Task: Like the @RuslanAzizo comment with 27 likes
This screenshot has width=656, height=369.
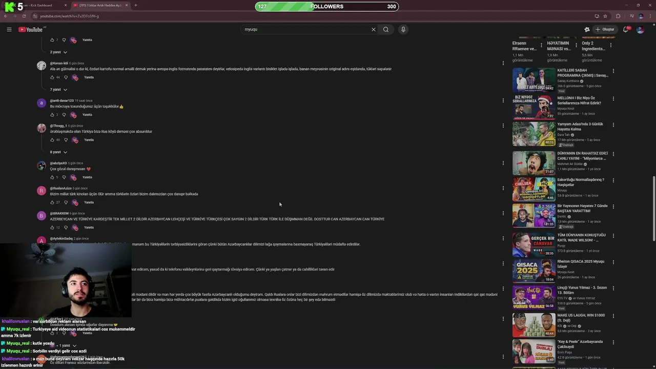Action: point(52,202)
